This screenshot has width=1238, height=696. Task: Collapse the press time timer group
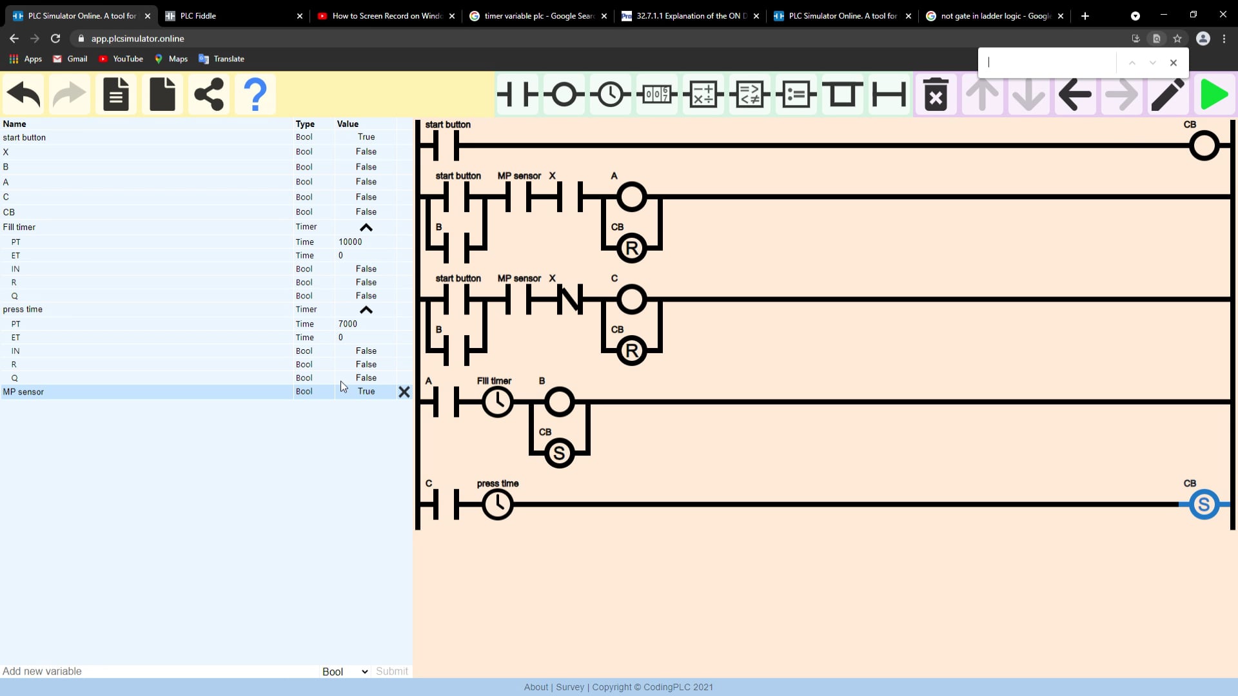pos(366,309)
